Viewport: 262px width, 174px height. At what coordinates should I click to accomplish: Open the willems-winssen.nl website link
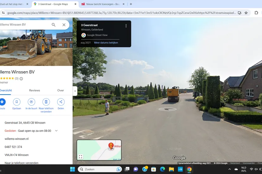(16, 139)
